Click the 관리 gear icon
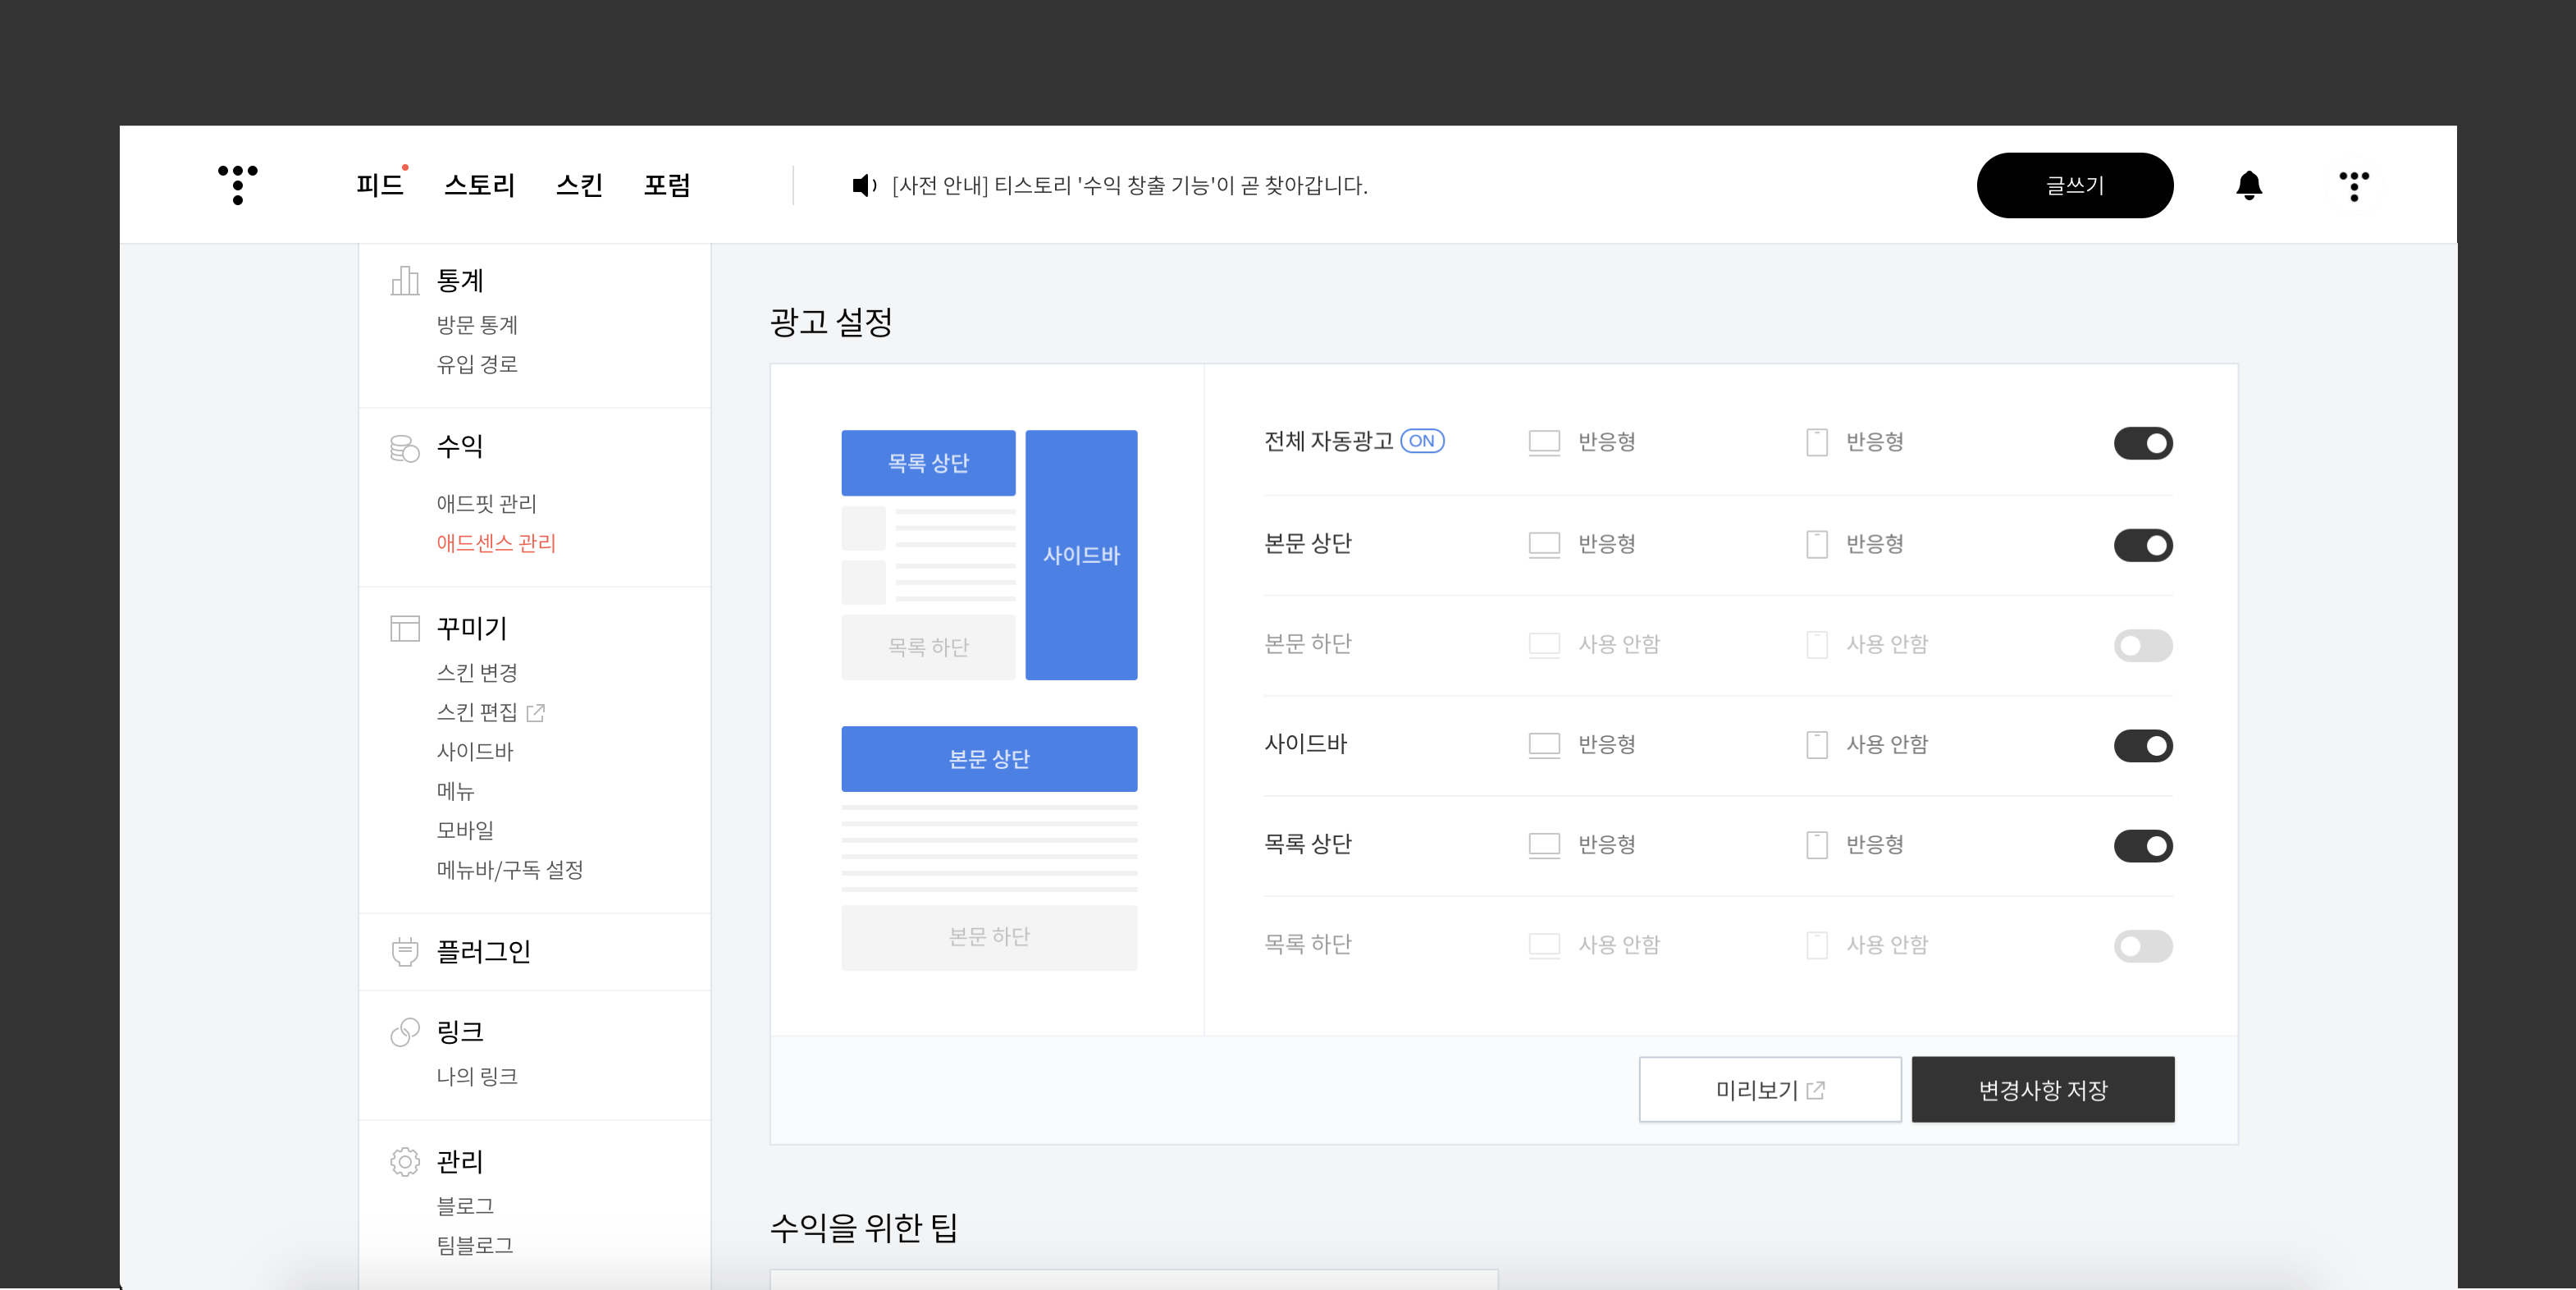Image resolution: width=2576 pixels, height=1290 pixels. click(x=404, y=1161)
